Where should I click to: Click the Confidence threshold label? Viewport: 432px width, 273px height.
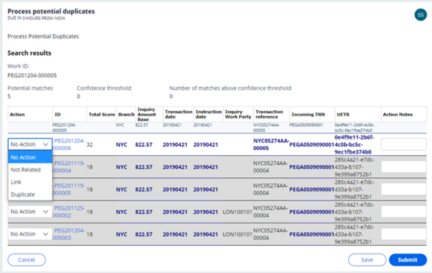pyautogui.click(x=103, y=88)
